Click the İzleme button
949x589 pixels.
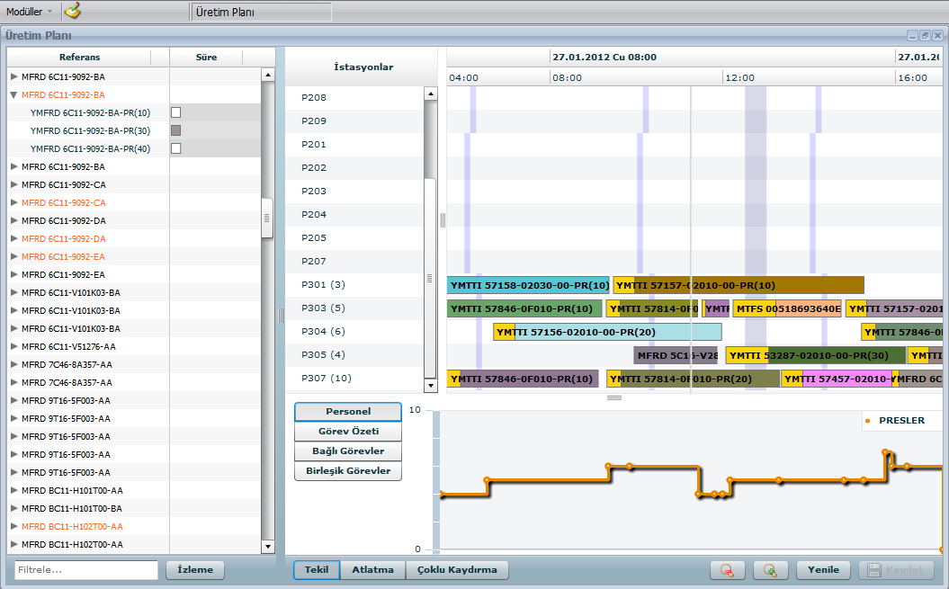[195, 570]
